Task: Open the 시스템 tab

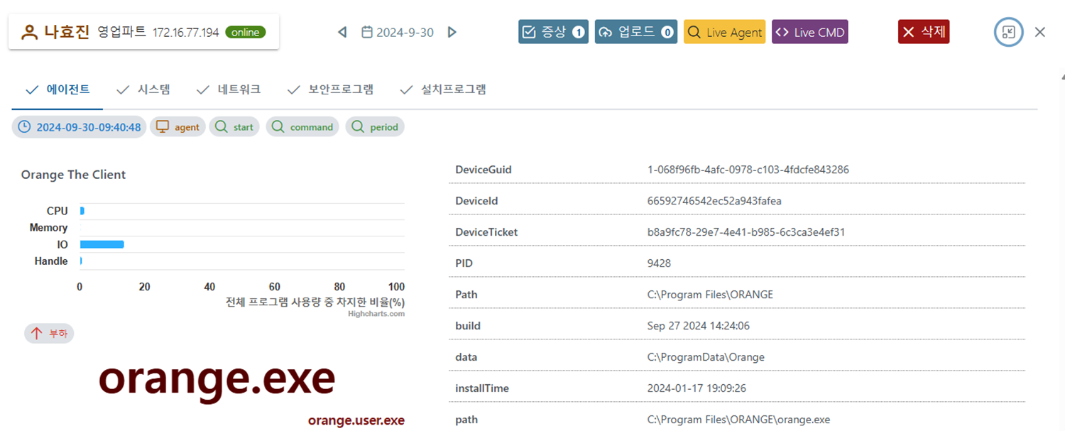Action: (143, 89)
